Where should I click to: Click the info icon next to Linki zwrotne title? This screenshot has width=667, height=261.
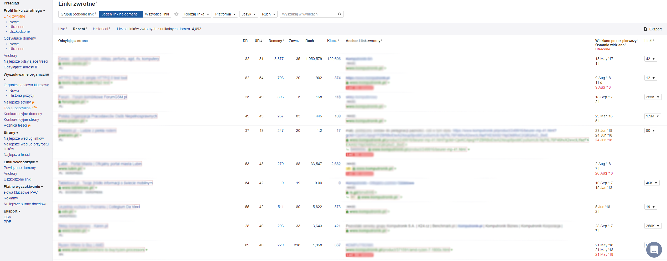click(97, 2)
